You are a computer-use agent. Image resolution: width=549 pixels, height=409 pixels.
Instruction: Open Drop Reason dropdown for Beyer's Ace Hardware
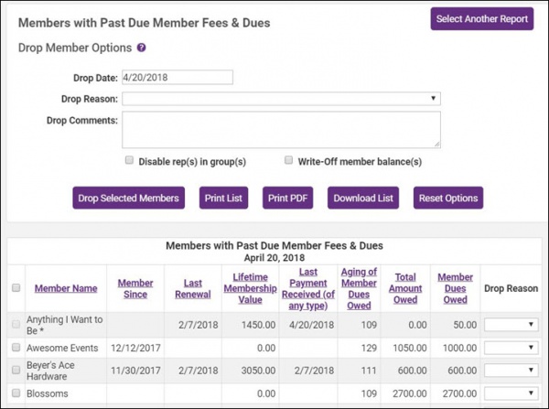[511, 370]
